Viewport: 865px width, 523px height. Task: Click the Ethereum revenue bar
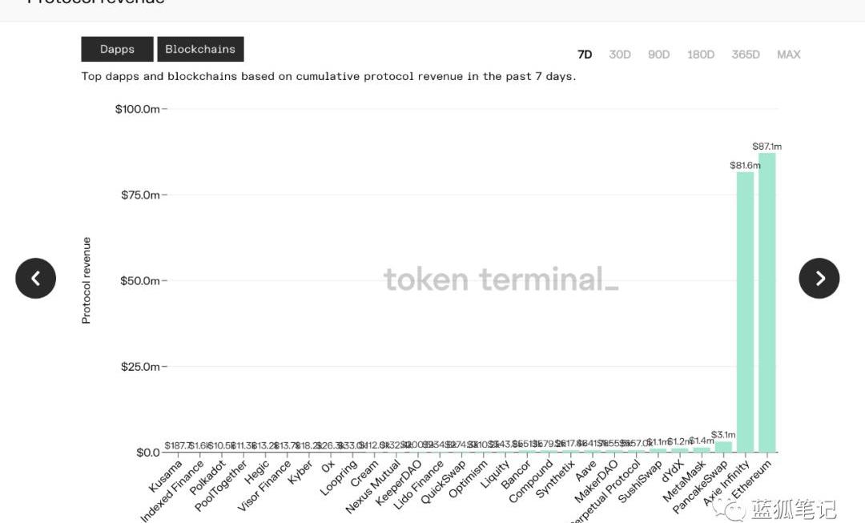tap(766, 304)
